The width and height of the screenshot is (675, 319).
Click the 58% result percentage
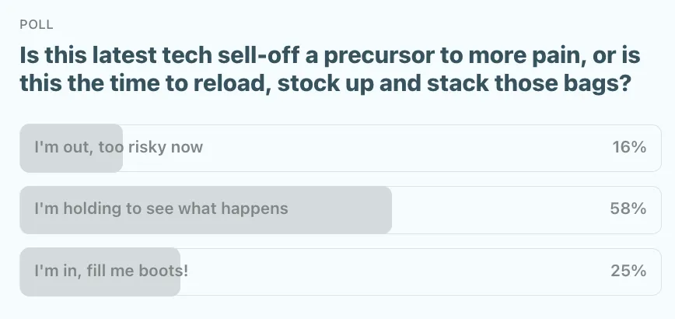point(629,209)
